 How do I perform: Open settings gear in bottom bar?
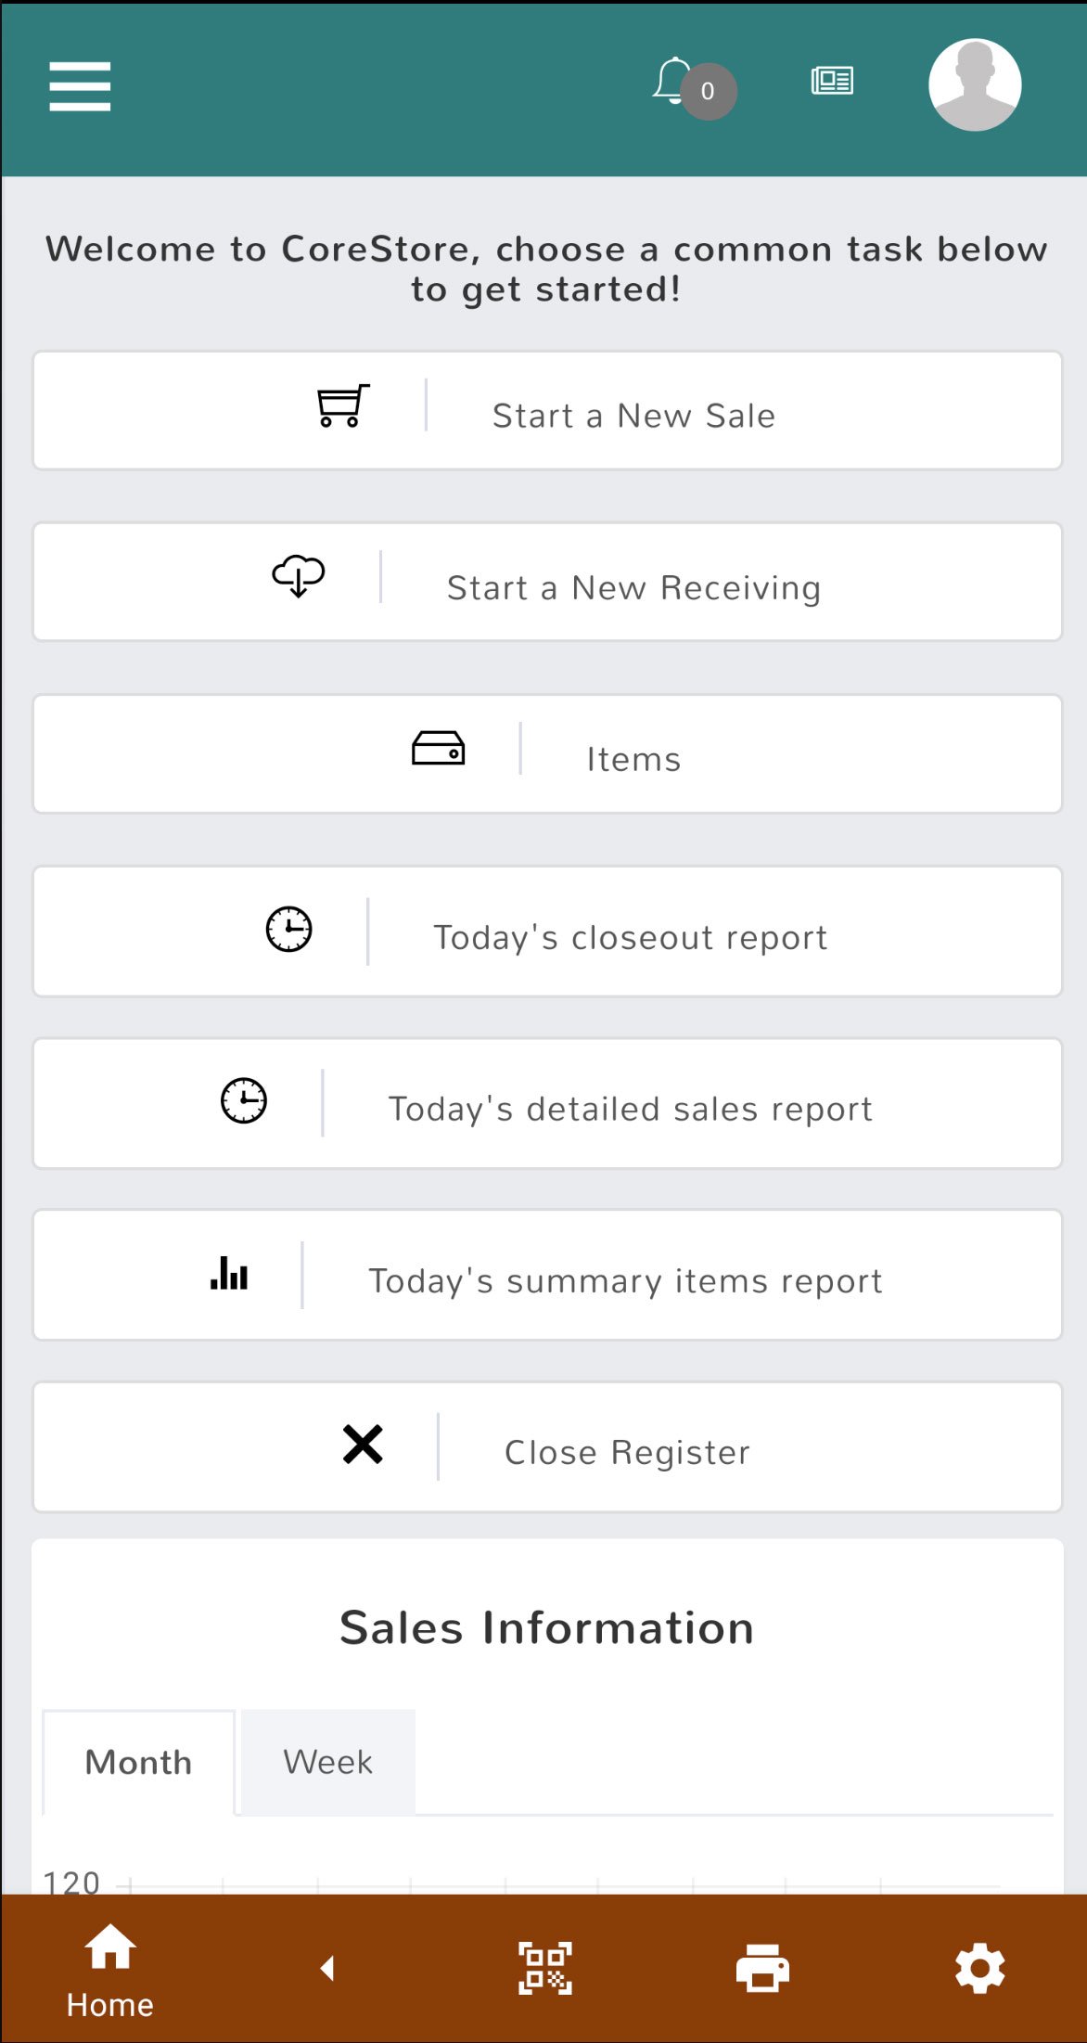tap(980, 1968)
